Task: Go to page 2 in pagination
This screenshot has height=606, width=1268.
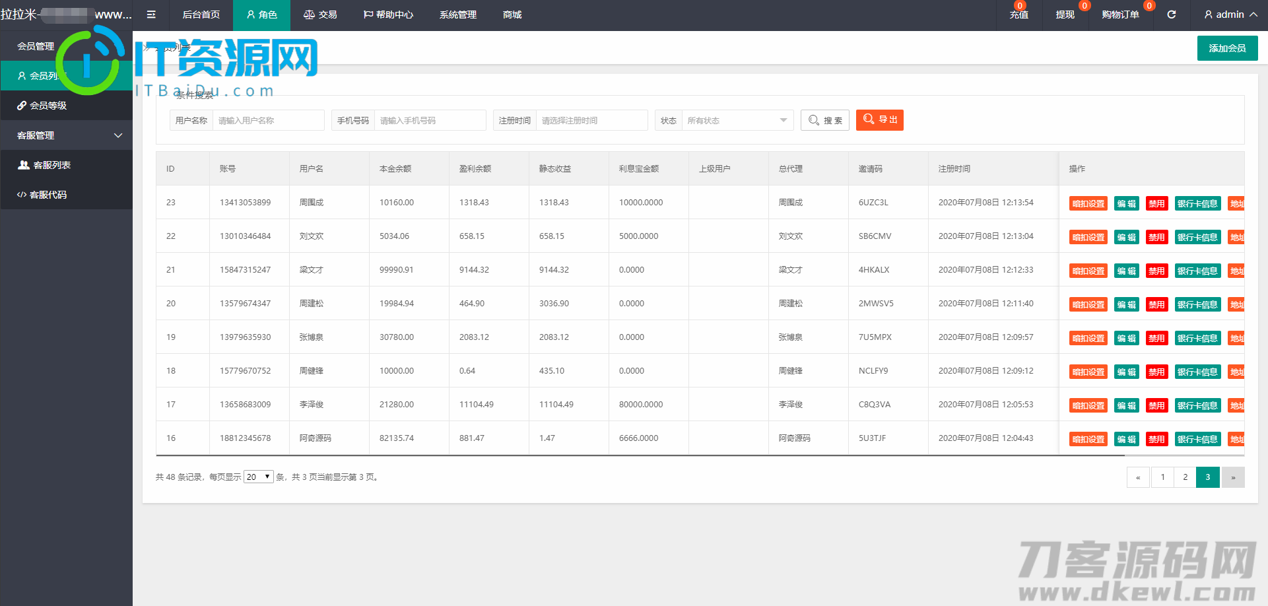Action: click(x=1185, y=477)
